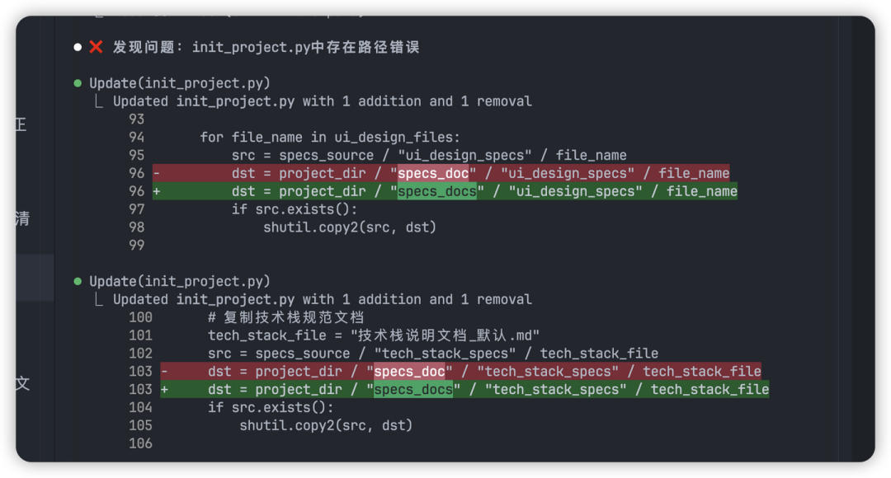Click the minus marker on removed line 103
Image resolution: width=891 pixels, height=478 pixels.
164,371
